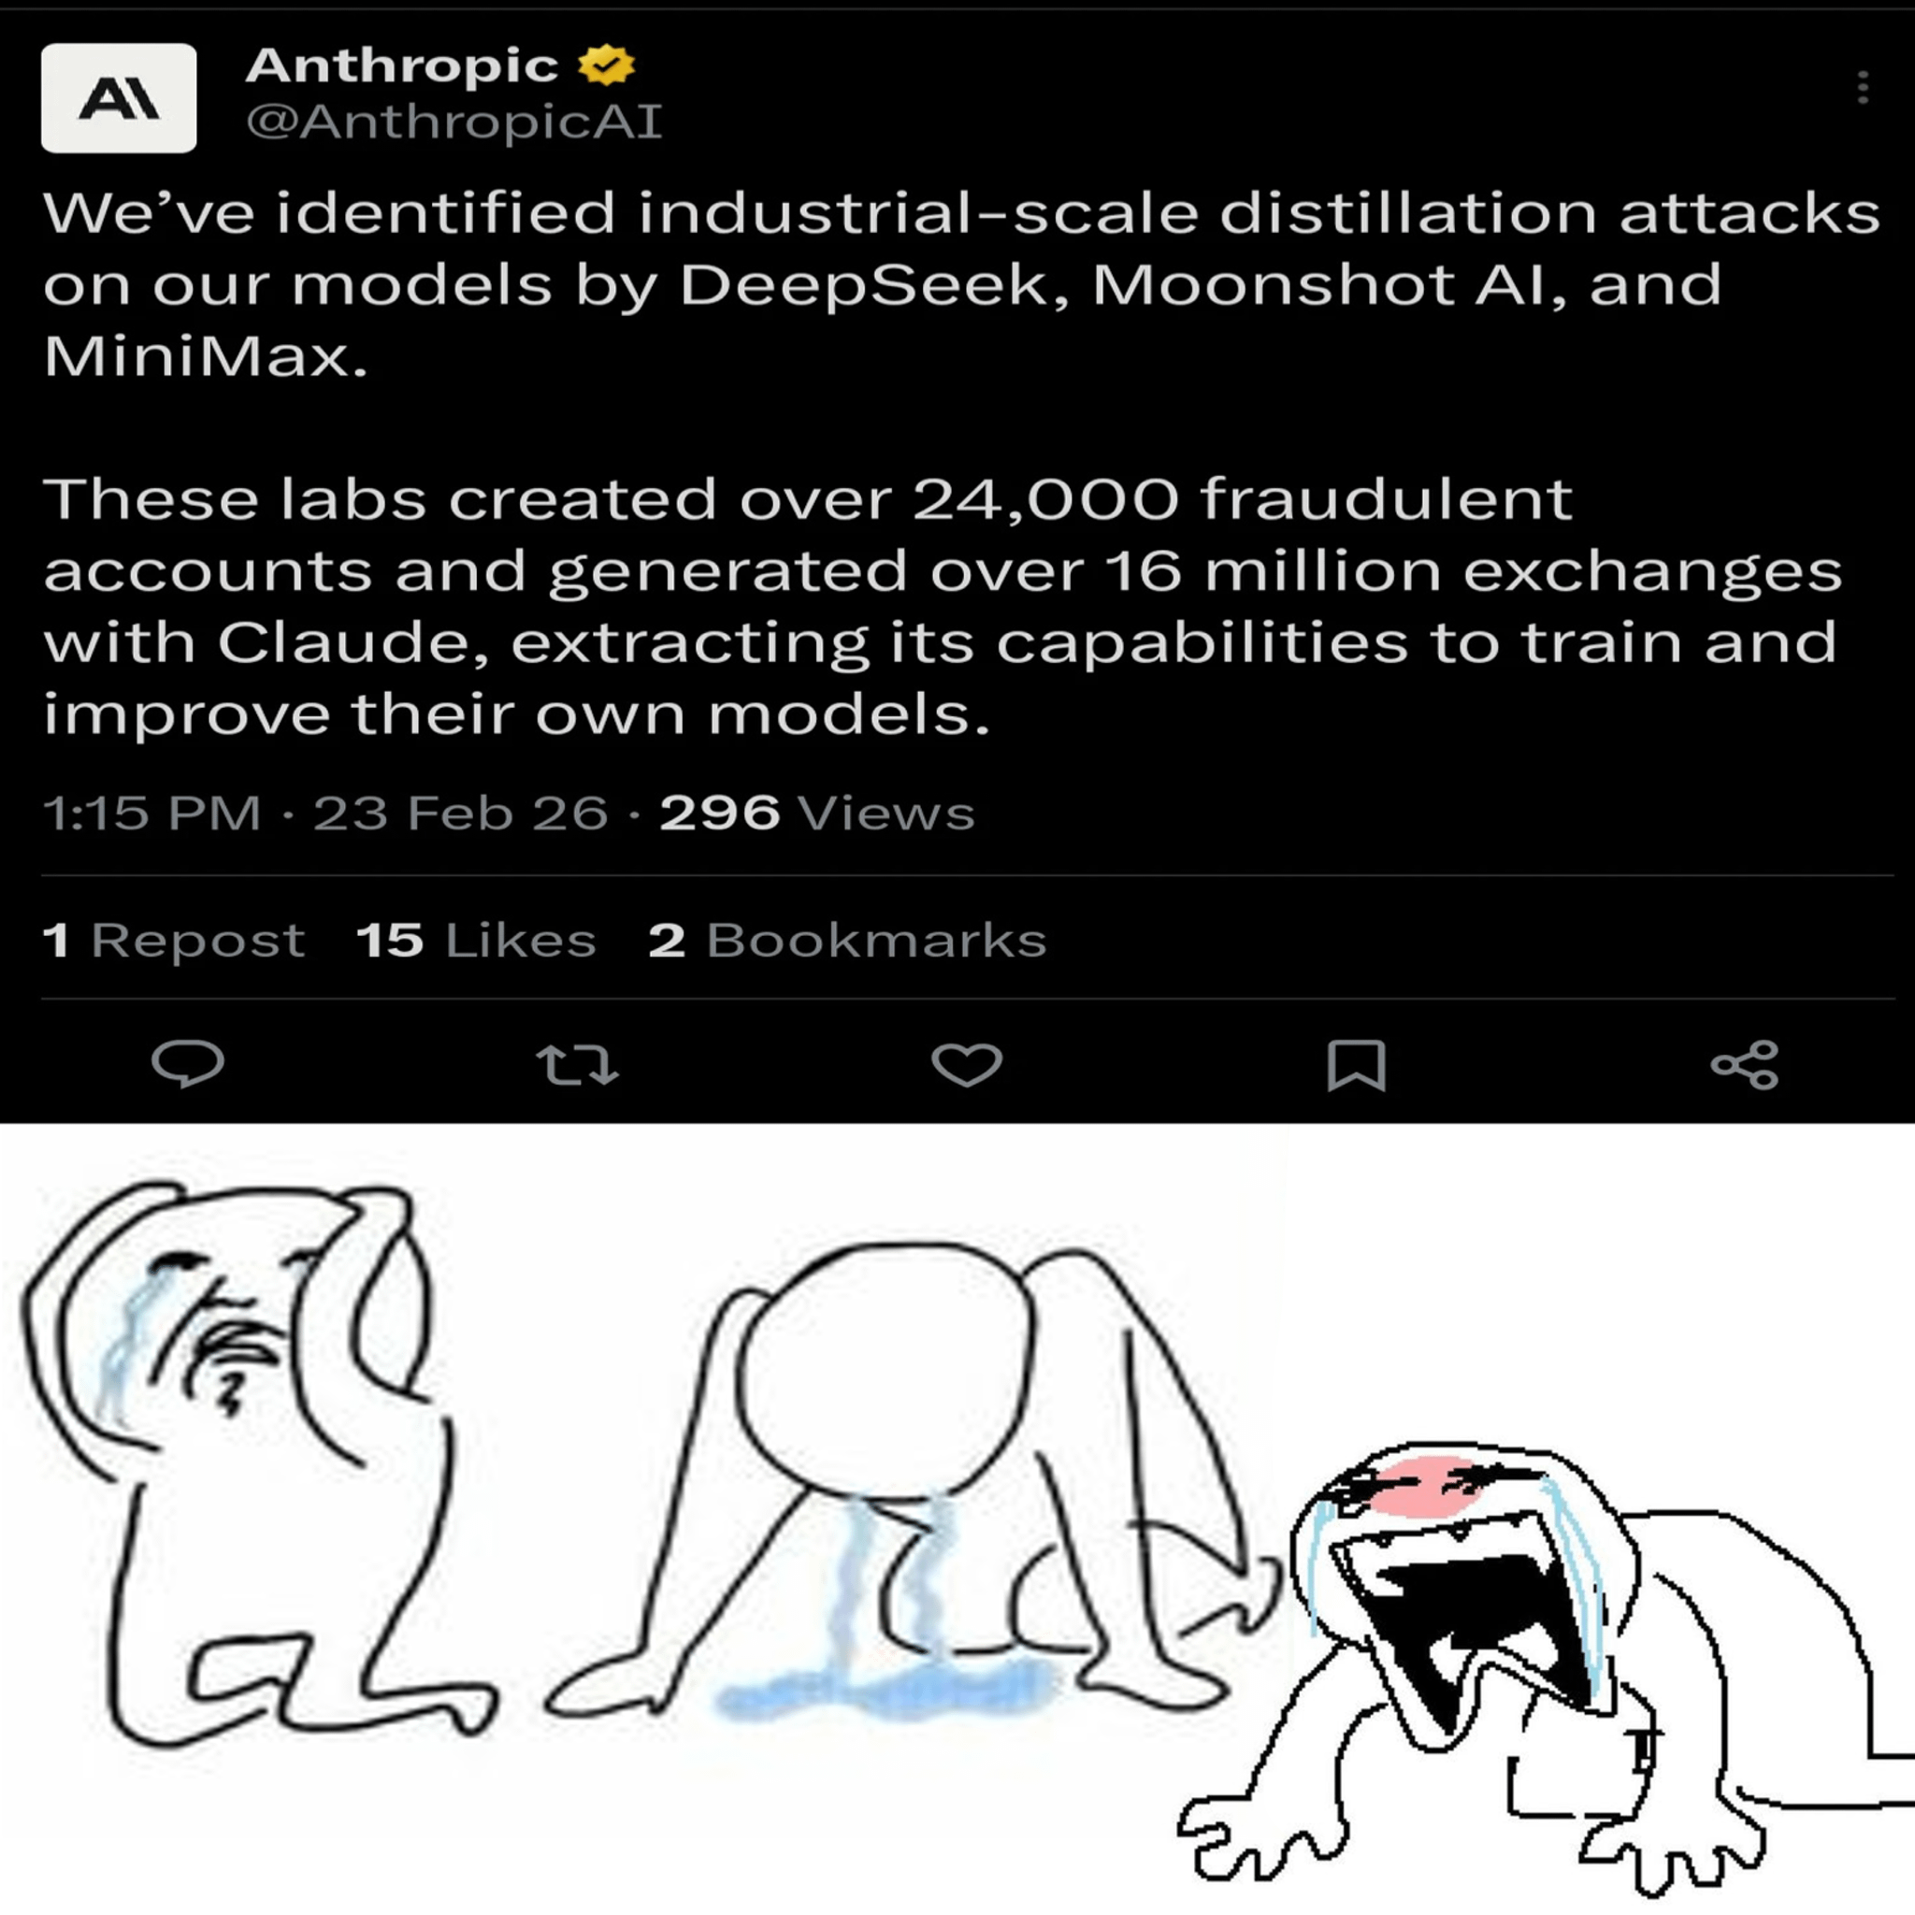The image size is (1915, 1915).
Task: Click the Anthropic display name
Action: pyautogui.click(x=401, y=65)
